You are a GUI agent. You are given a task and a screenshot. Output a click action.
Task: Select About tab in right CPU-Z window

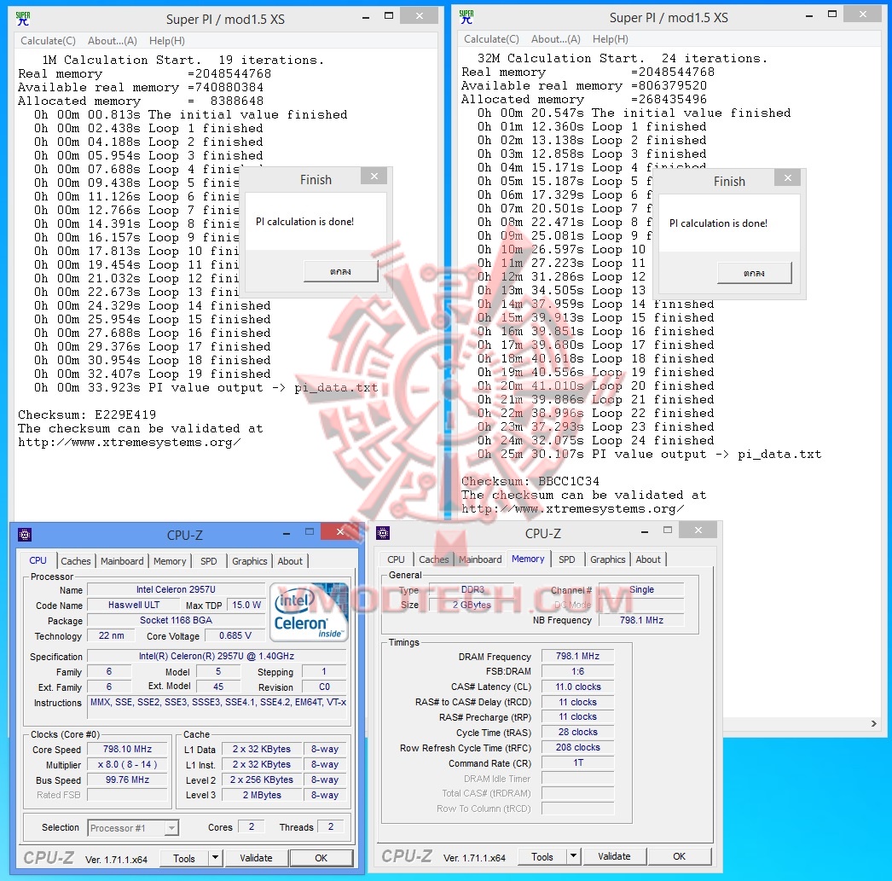(x=648, y=559)
